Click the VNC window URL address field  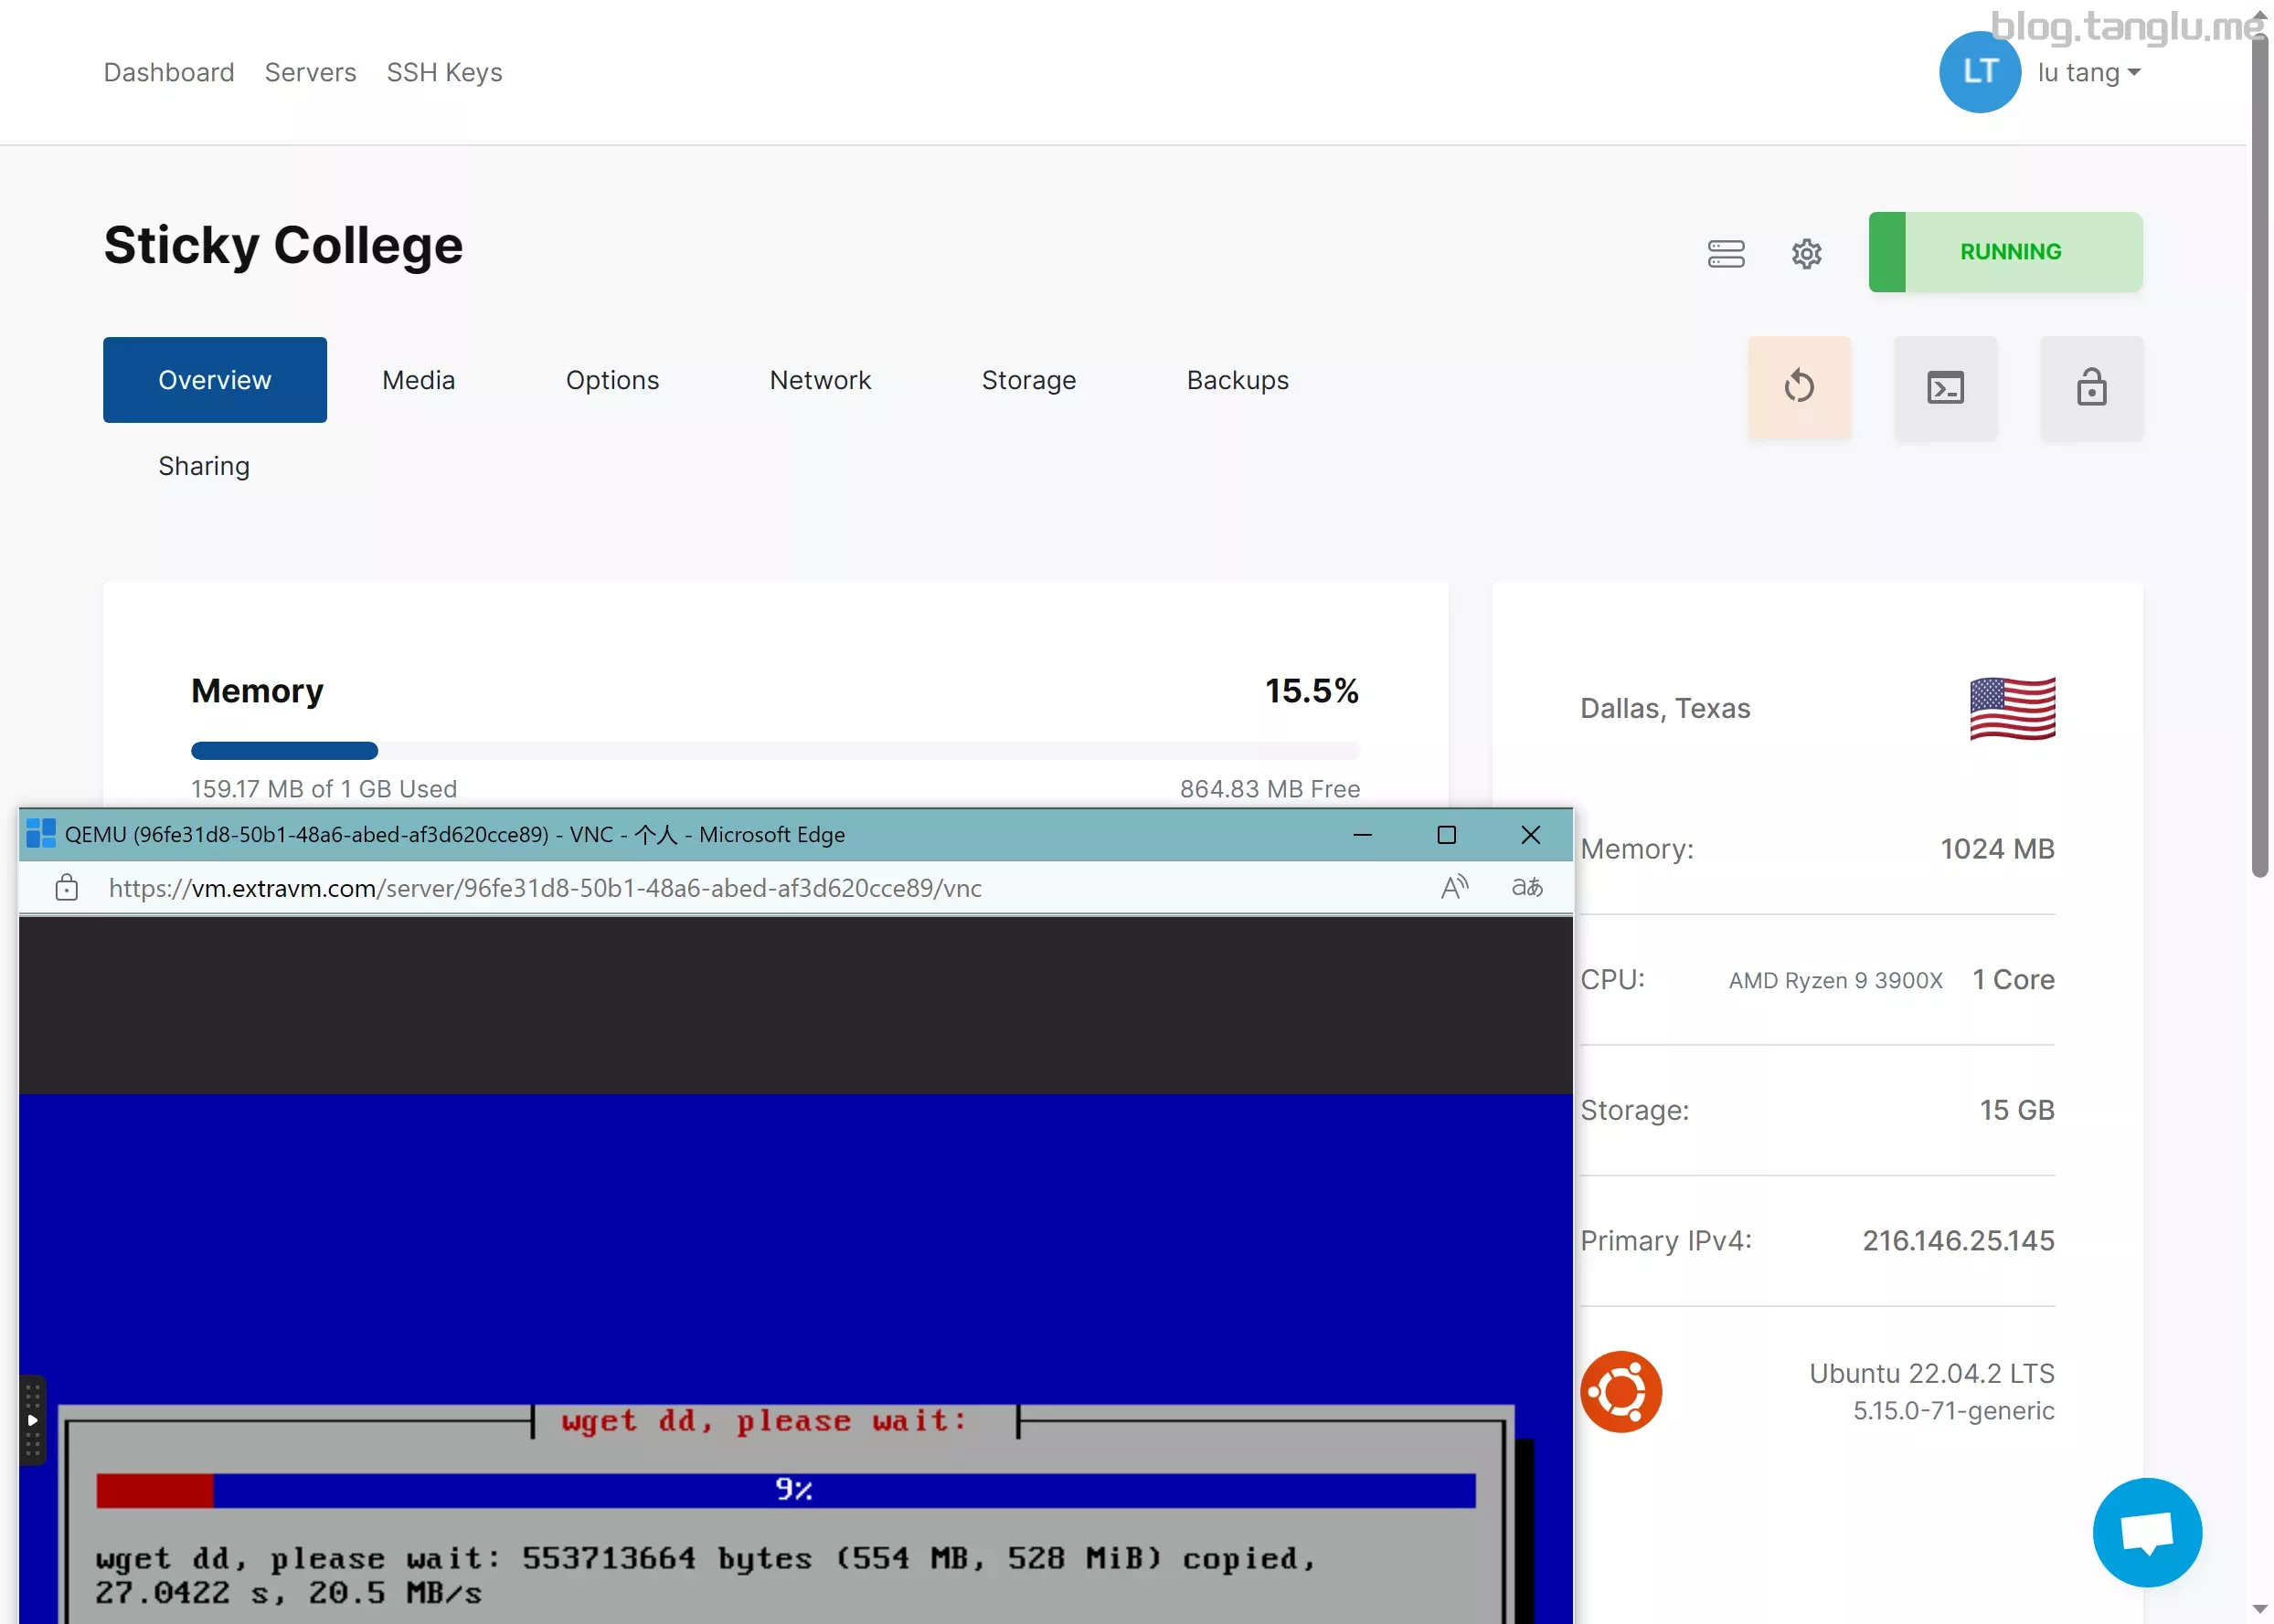coord(546,887)
